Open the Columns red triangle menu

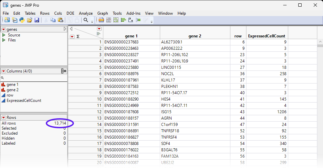pyautogui.click(x=3, y=71)
